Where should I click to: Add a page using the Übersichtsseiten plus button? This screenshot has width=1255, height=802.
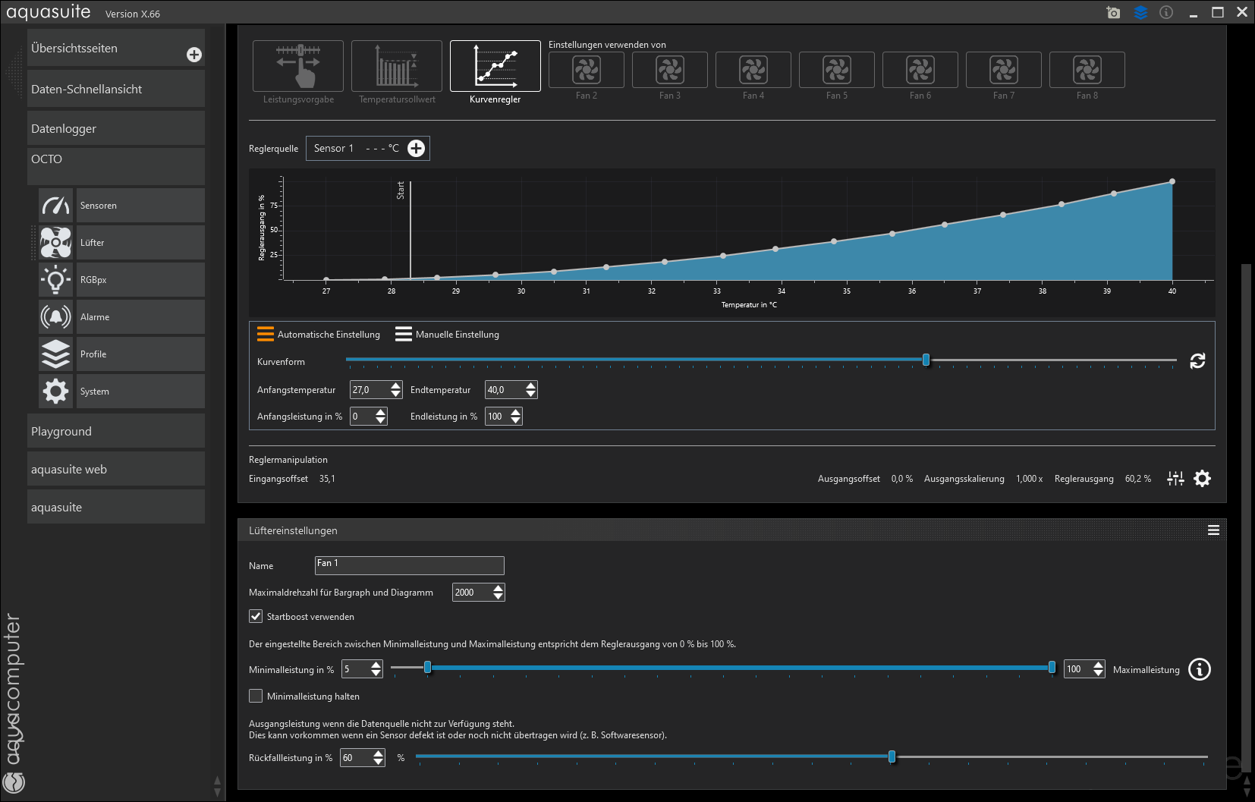[x=194, y=55]
